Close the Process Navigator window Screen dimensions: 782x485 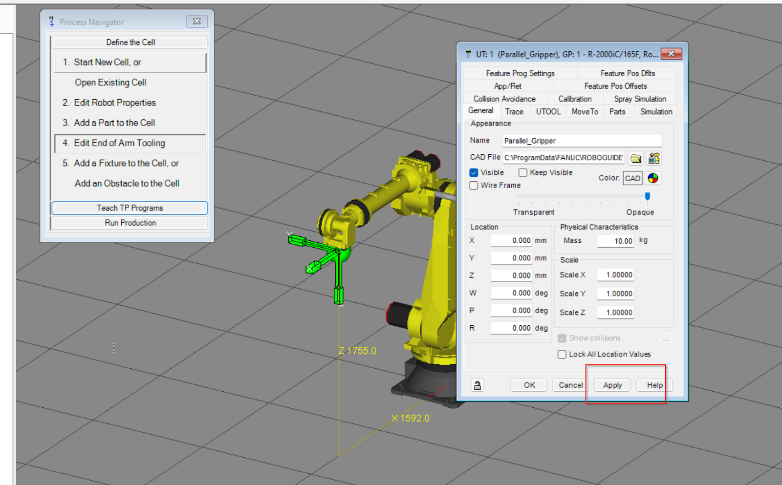pyautogui.click(x=197, y=21)
